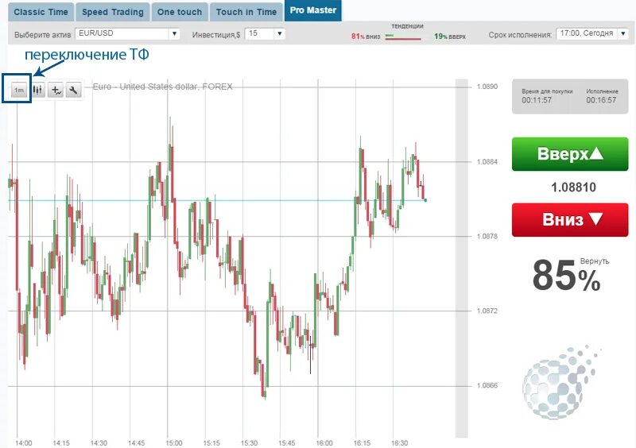Click the execution countdown 00:16:57
Image resolution: width=636 pixels, height=448 pixels.
pos(601,100)
